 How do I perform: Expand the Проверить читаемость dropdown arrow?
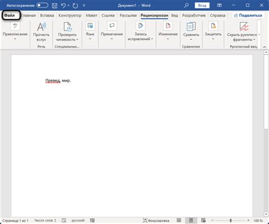77,40
